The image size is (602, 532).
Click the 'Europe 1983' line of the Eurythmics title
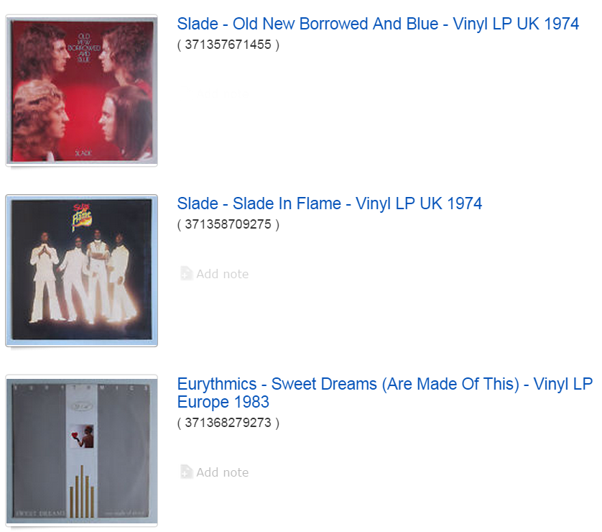coord(223,402)
